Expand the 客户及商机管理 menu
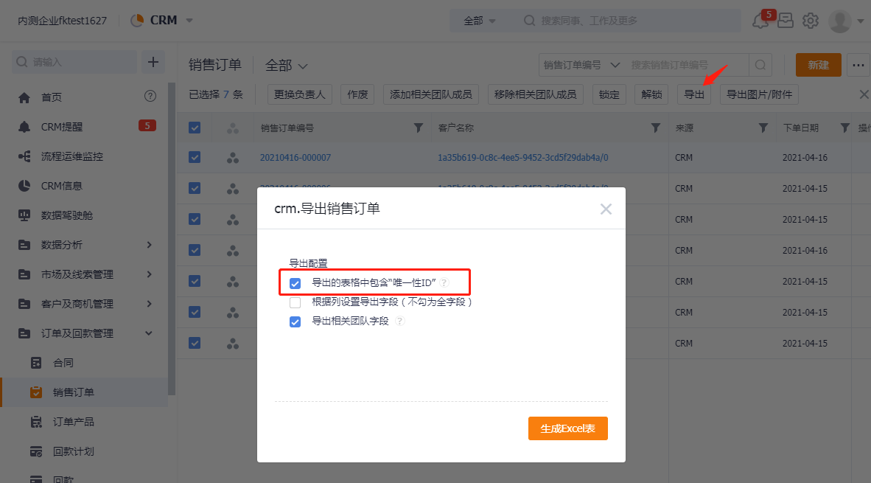 (150, 304)
